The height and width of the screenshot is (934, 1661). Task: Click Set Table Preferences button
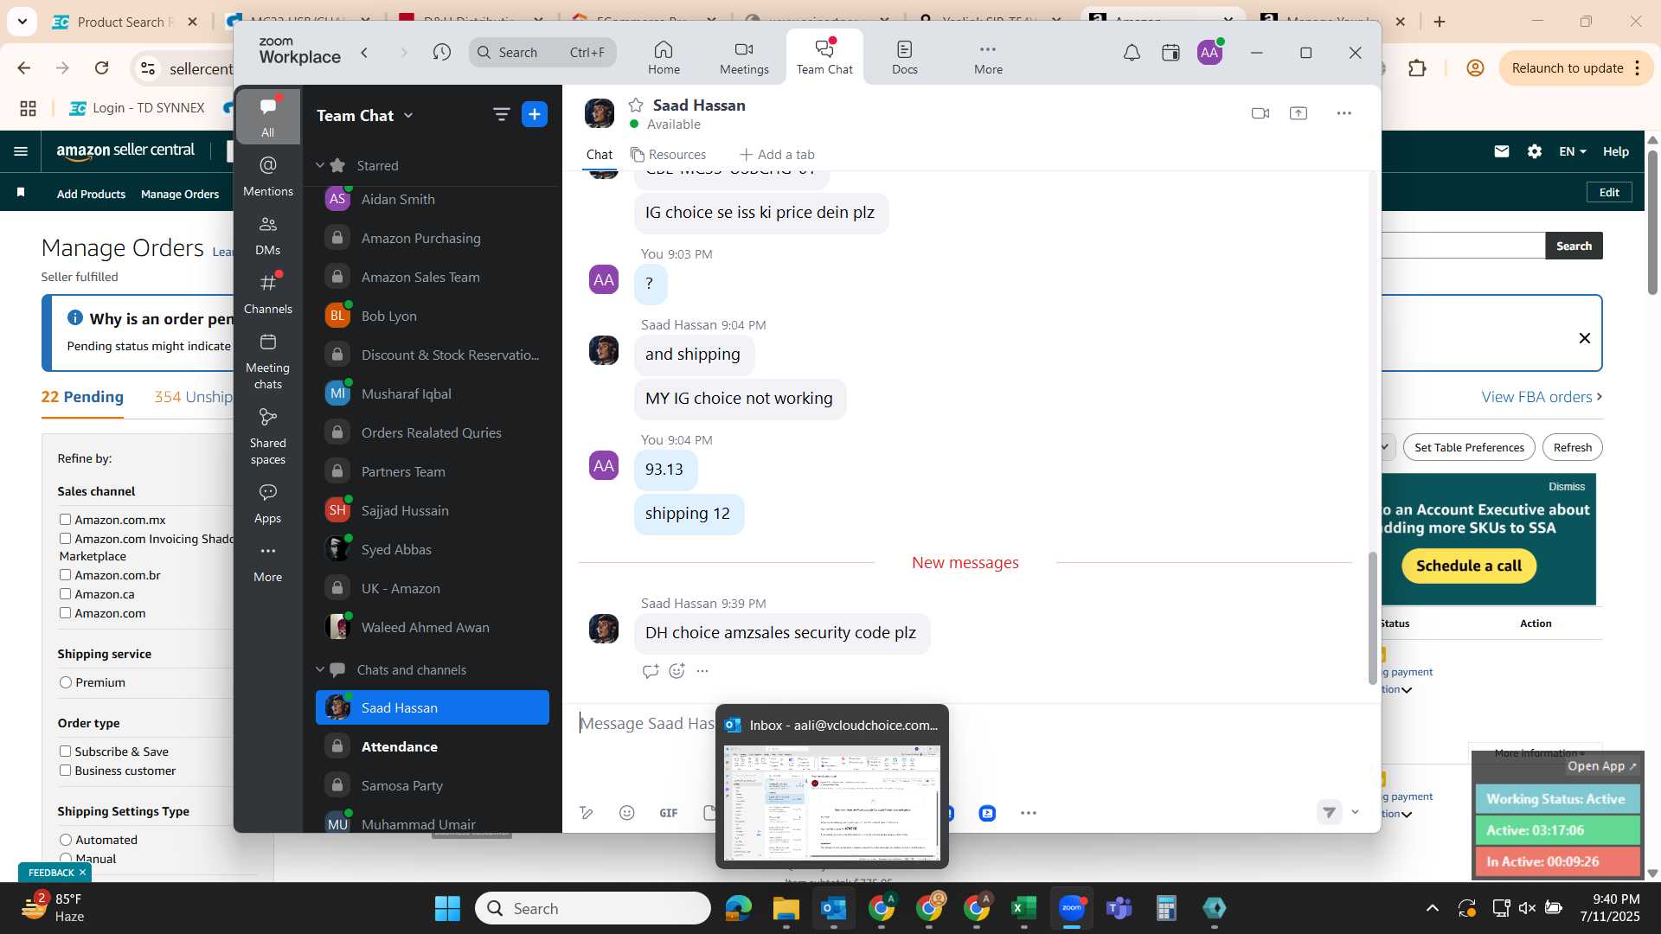(x=1469, y=447)
